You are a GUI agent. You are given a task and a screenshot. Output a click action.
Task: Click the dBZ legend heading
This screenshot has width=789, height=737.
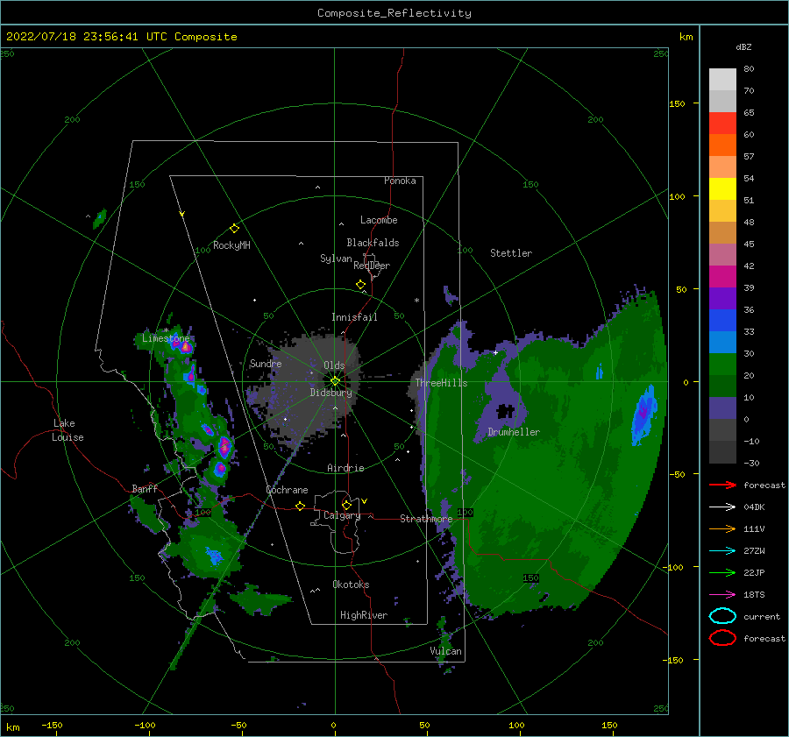pos(743,47)
